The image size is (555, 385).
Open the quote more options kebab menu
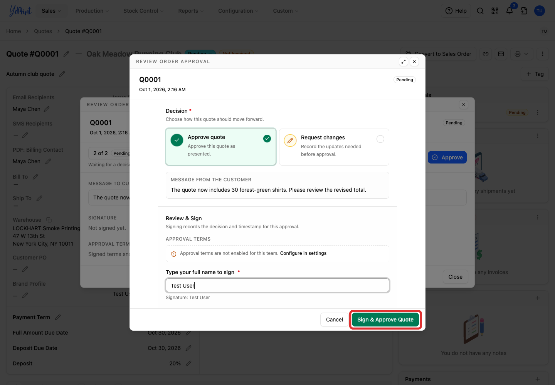(543, 54)
